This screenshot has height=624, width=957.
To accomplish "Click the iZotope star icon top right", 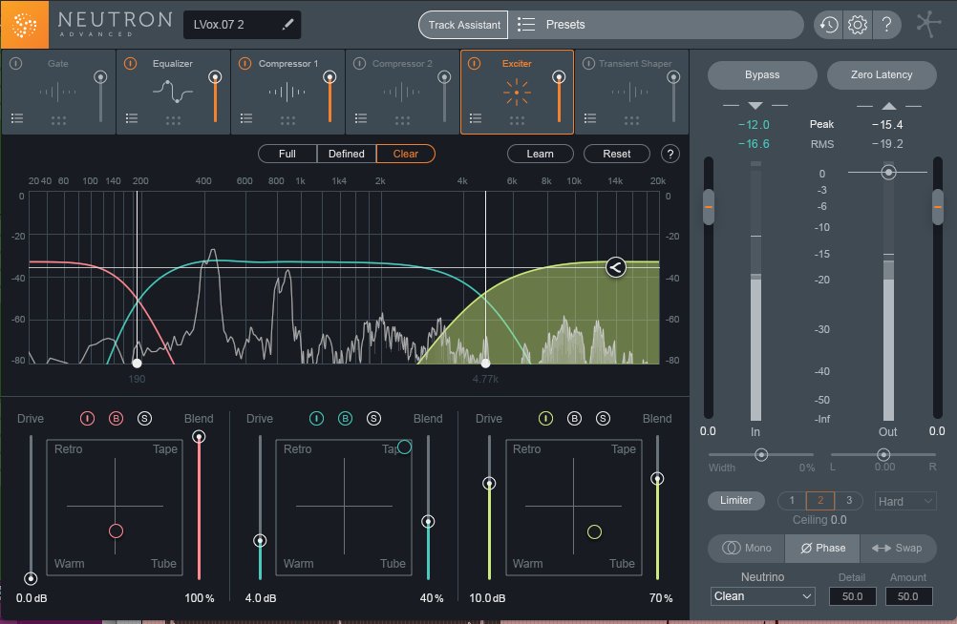I will coord(928,25).
